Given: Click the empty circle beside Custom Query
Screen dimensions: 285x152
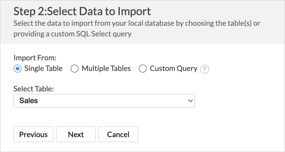Looking at the screenshot, I should pyautogui.click(x=143, y=69).
